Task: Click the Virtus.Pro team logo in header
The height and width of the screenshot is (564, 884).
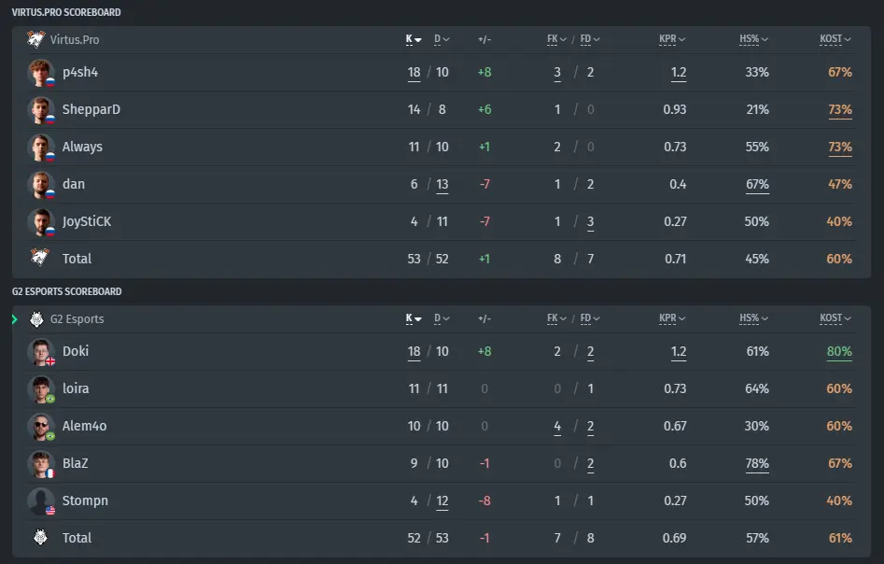Action: 36,39
